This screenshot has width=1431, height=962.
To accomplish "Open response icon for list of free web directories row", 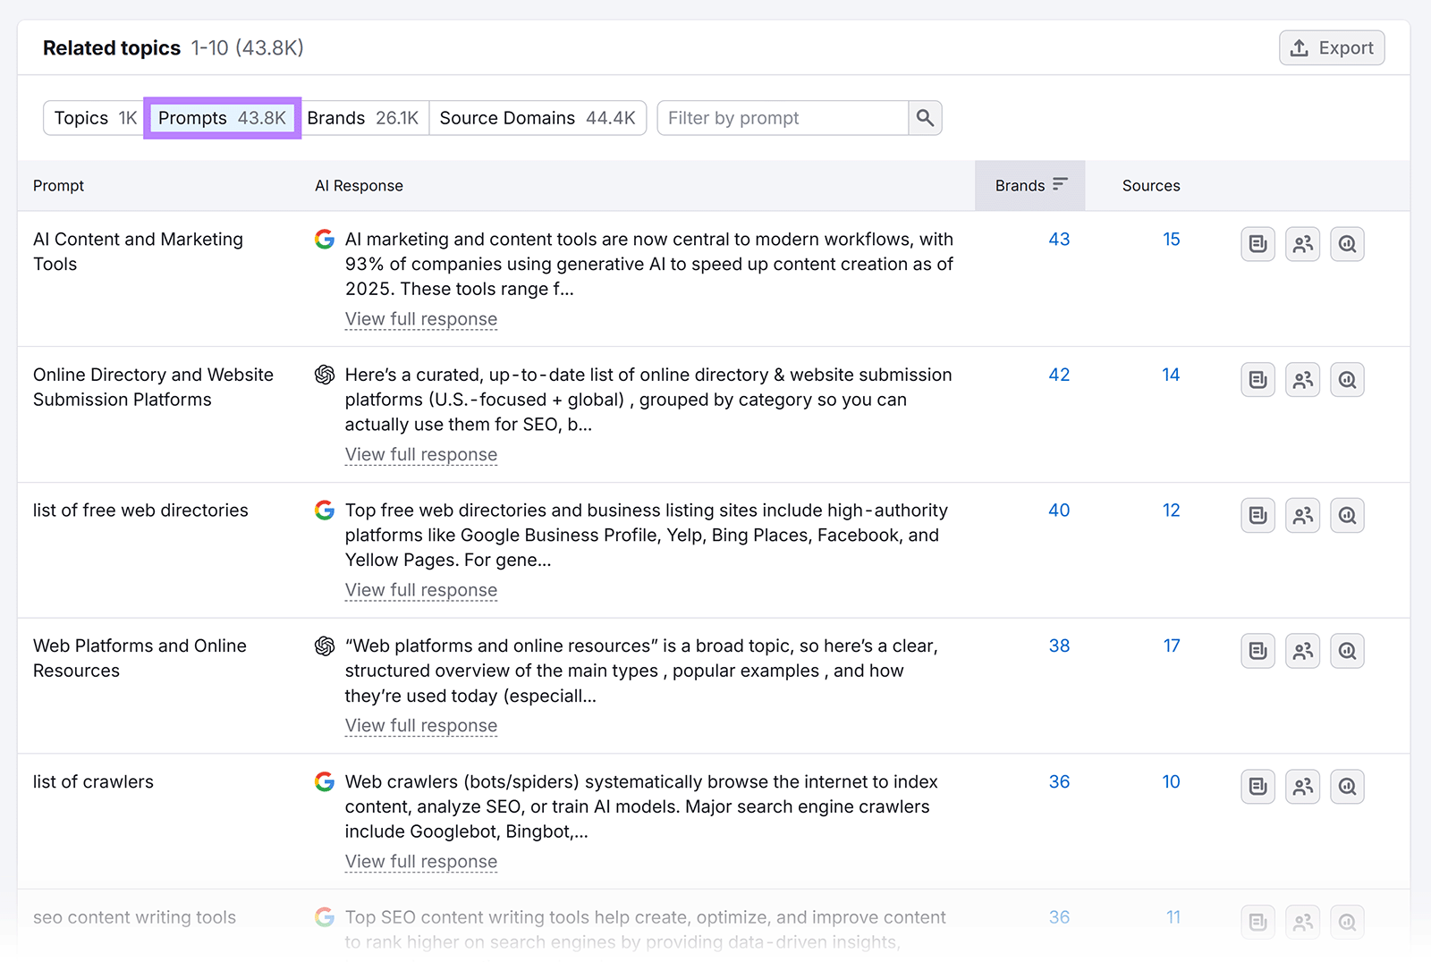I will coord(1257,516).
